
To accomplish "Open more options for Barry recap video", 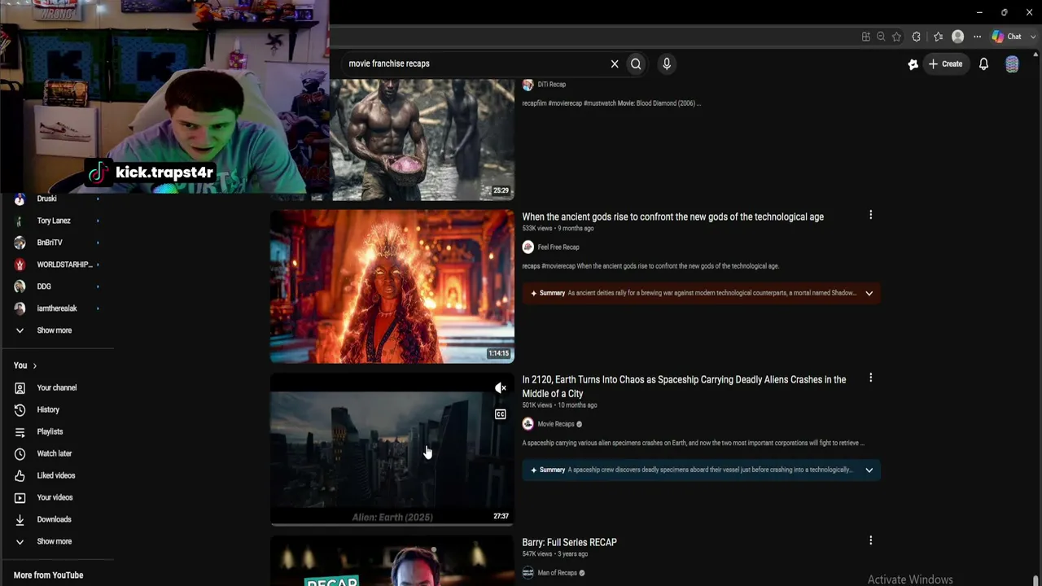I will tap(870, 540).
